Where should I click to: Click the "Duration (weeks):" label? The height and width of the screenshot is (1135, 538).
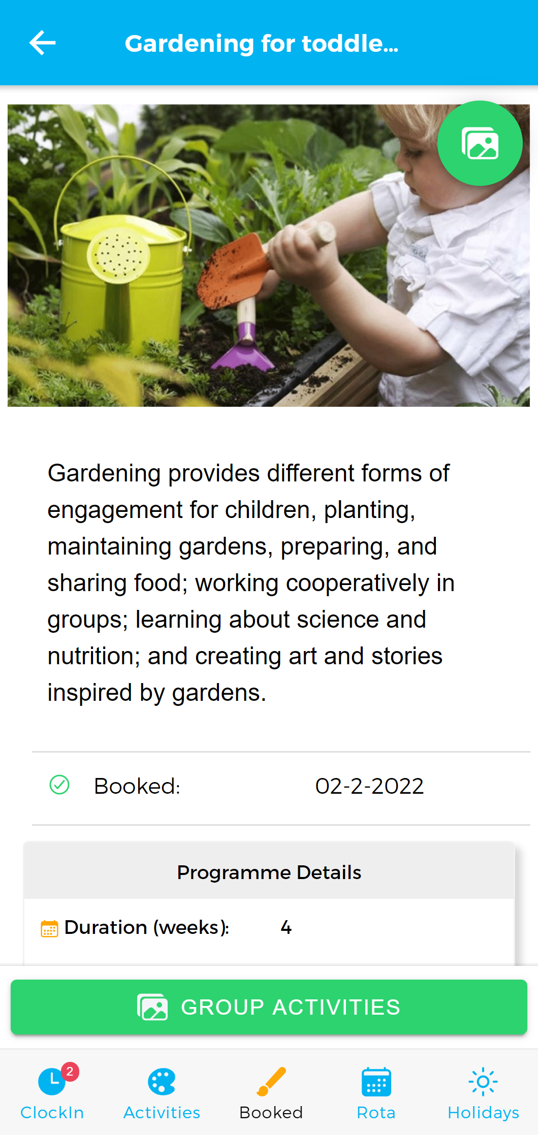click(x=147, y=927)
